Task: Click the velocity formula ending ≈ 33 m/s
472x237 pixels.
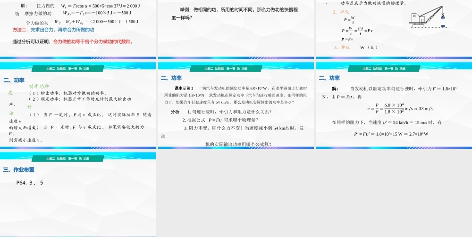Action: (x=399, y=108)
